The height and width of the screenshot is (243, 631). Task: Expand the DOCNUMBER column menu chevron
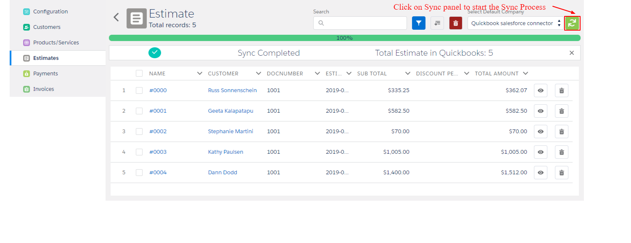pos(317,73)
